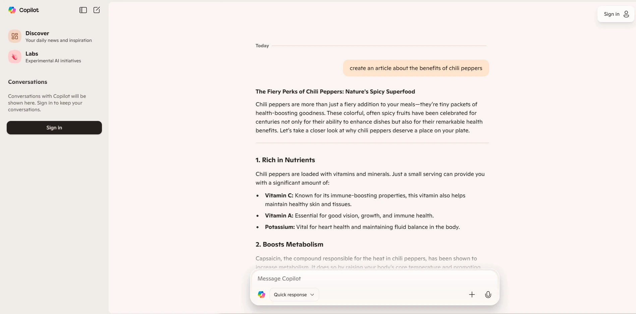
Task: Click the 'Vitamin C:' bullet label
Action: click(279, 195)
